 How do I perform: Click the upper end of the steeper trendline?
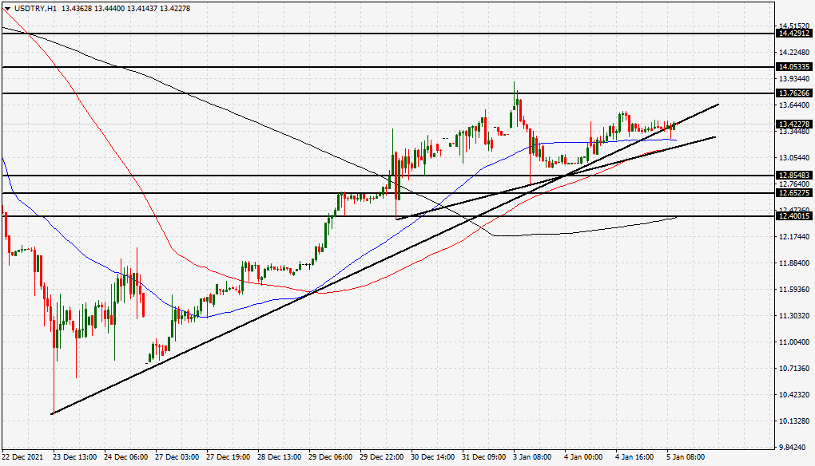(718, 105)
